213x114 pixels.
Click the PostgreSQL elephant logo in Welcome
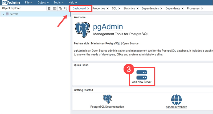click(82, 30)
